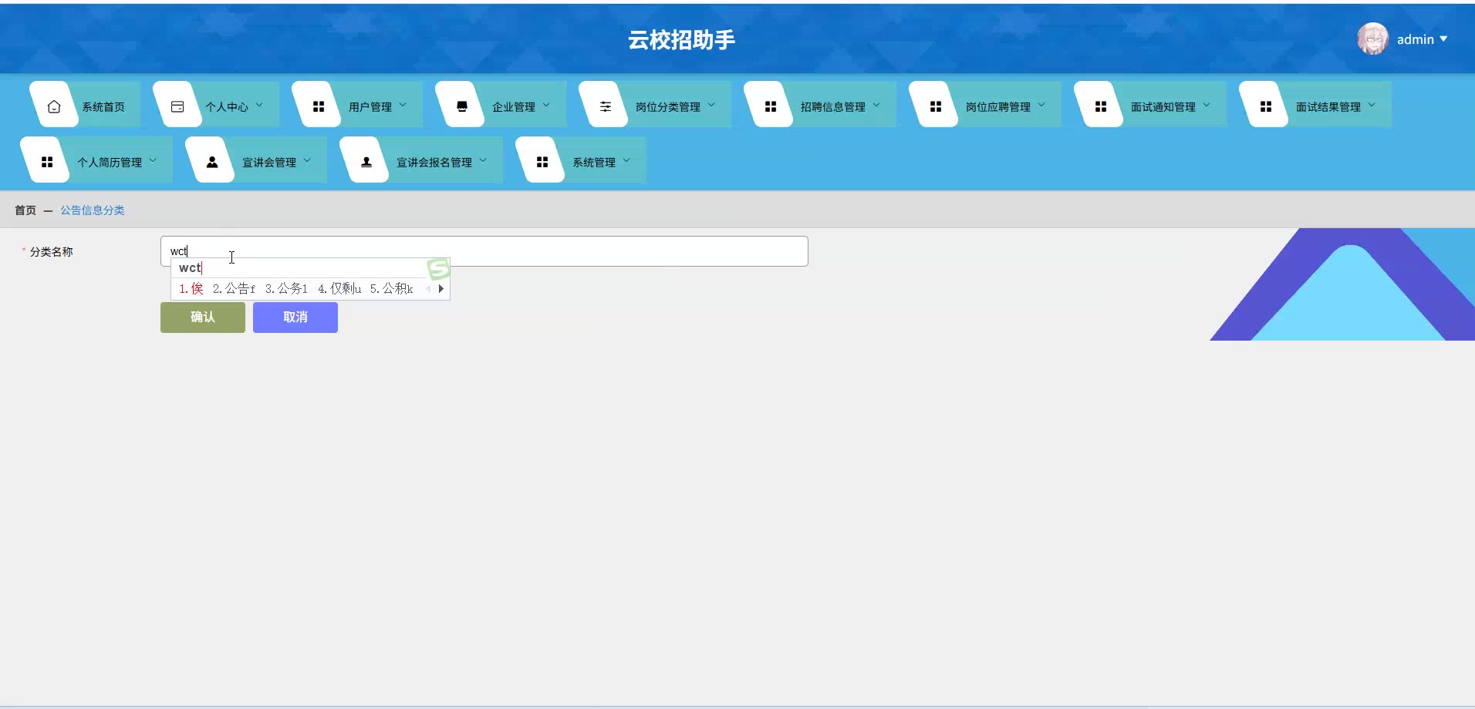Image resolution: width=1475 pixels, height=709 pixels.
Task: Expand the 宣讲会报名管理 chevron
Action: coord(483,160)
